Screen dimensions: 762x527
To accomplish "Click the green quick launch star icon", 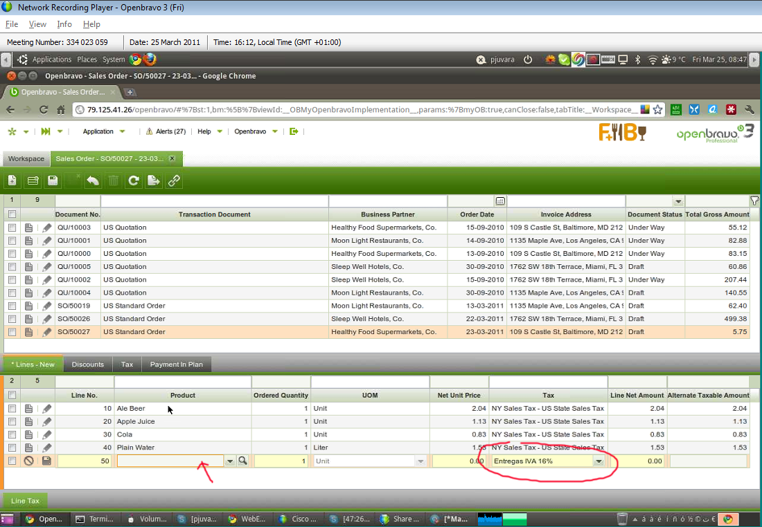I will click(12, 131).
